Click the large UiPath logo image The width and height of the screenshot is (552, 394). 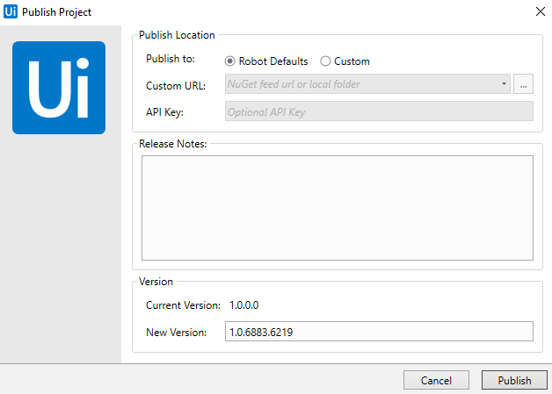[59, 88]
